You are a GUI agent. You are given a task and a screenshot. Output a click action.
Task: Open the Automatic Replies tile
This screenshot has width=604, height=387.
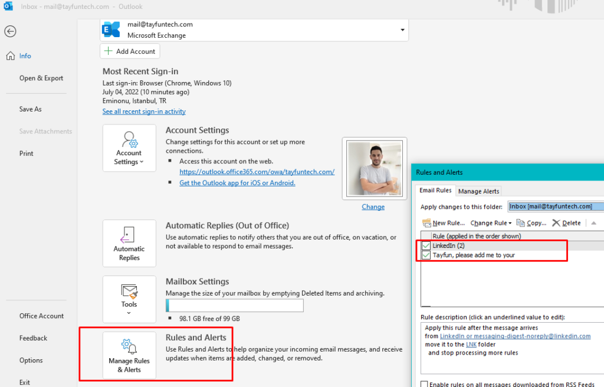coord(129,243)
